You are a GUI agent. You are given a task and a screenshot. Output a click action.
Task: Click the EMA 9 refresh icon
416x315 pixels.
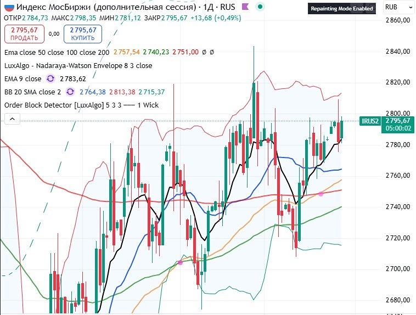[x=50, y=79]
